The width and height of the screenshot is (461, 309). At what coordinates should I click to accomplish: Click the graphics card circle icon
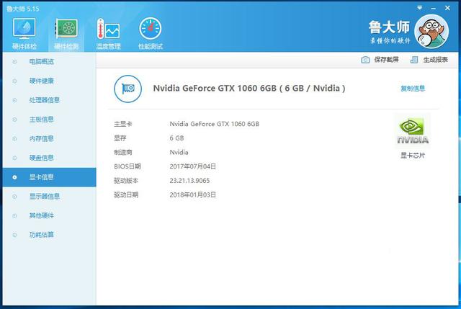128,89
